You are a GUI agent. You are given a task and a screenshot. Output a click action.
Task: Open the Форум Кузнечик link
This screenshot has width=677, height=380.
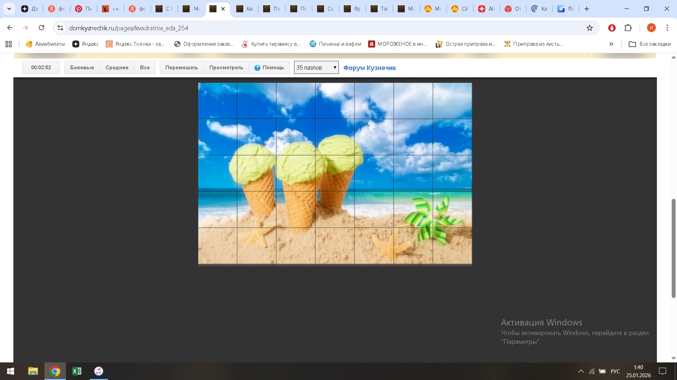370,68
